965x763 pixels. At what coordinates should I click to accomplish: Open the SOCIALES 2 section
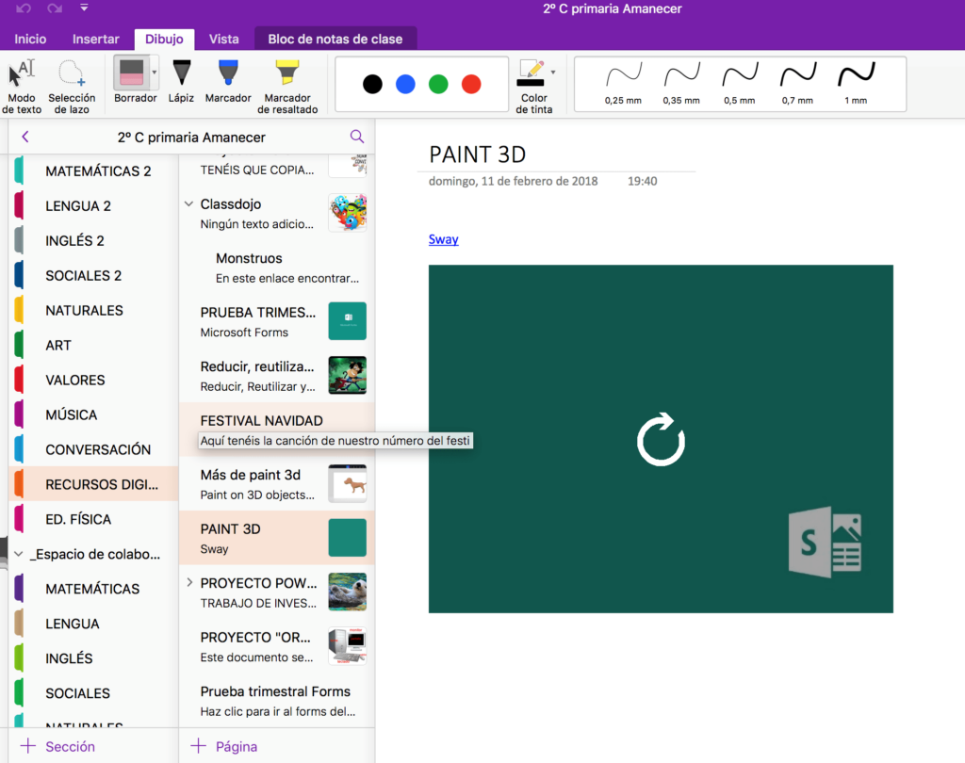[93, 276]
